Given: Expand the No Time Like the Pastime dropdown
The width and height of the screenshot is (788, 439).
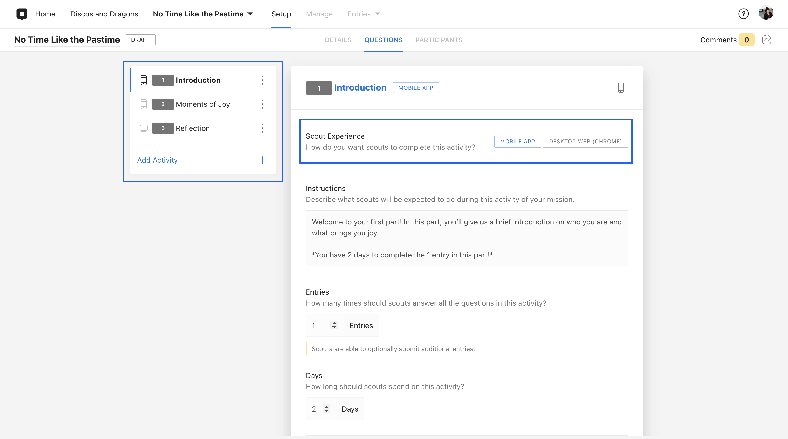Looking at the screenshot, I should (250, 14).
